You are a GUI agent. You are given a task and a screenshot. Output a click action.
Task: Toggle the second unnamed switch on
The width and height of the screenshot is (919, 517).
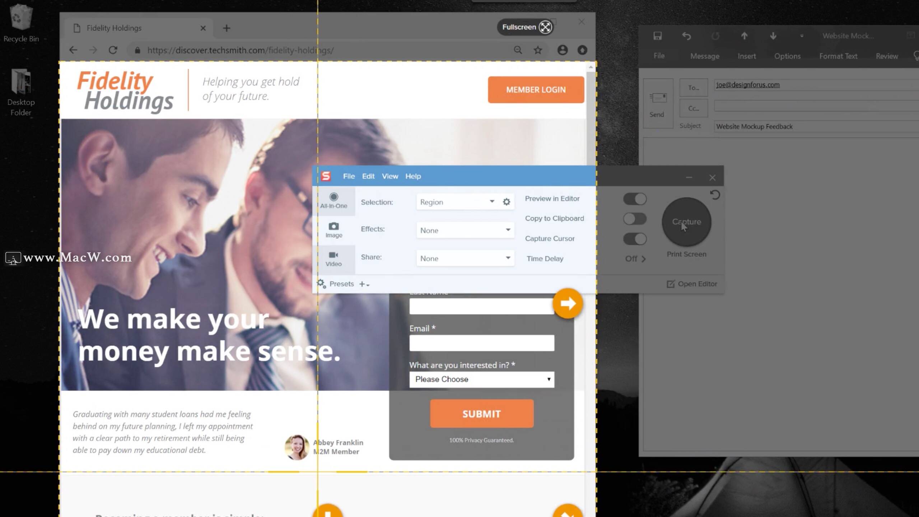pyautogui.click(x=634, y=218)
